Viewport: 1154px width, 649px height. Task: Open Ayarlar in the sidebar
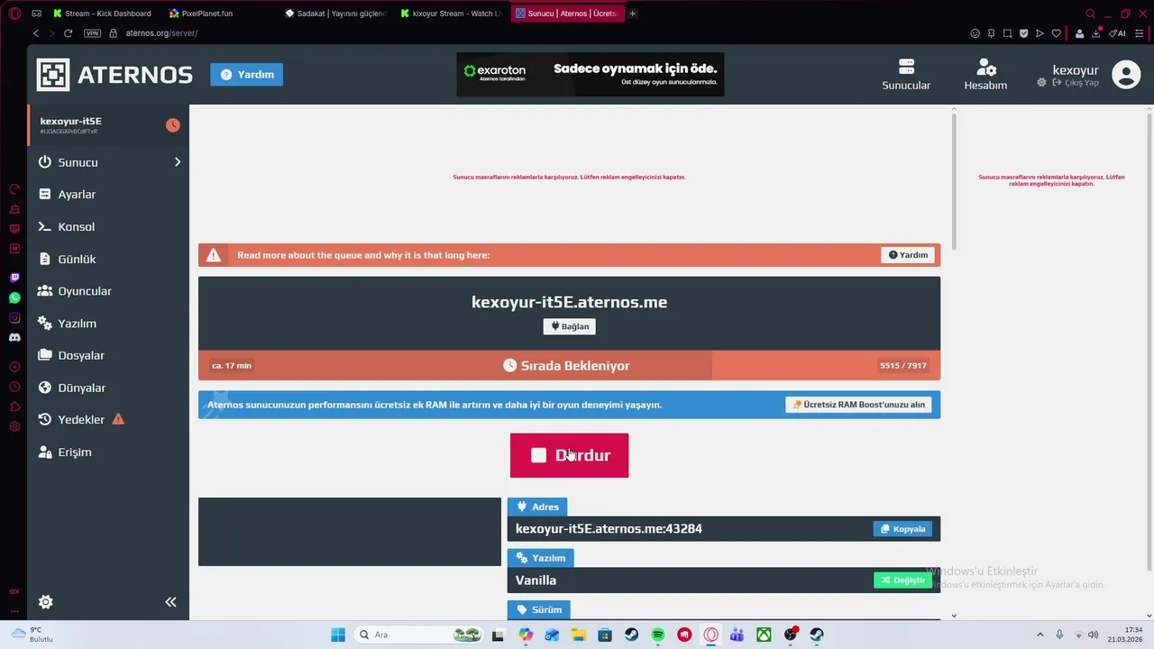pyautogui.click(x=77, y=195)
